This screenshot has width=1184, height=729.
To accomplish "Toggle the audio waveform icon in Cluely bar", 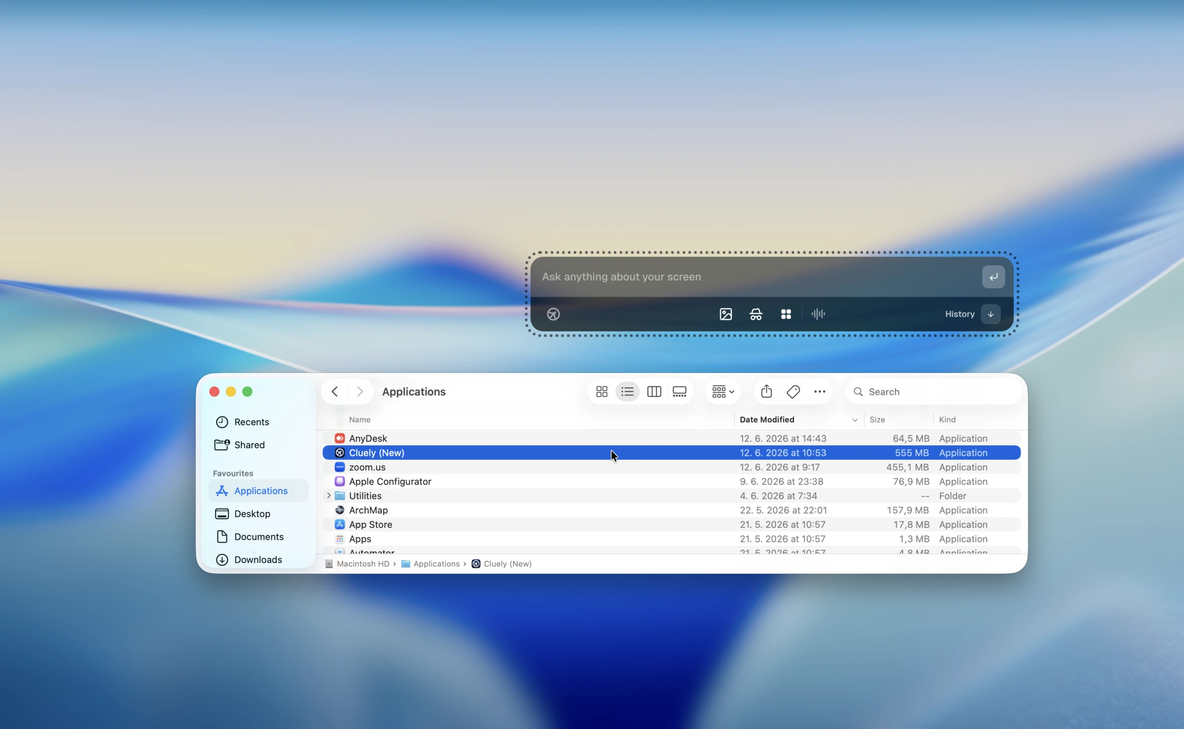I will (x=818, y=314).
